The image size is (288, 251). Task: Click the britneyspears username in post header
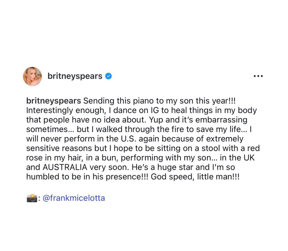[75, 76]
